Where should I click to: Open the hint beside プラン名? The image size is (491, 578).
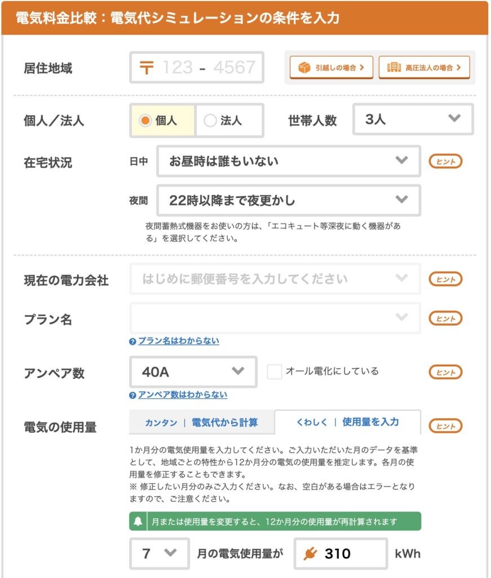point(445,318)
